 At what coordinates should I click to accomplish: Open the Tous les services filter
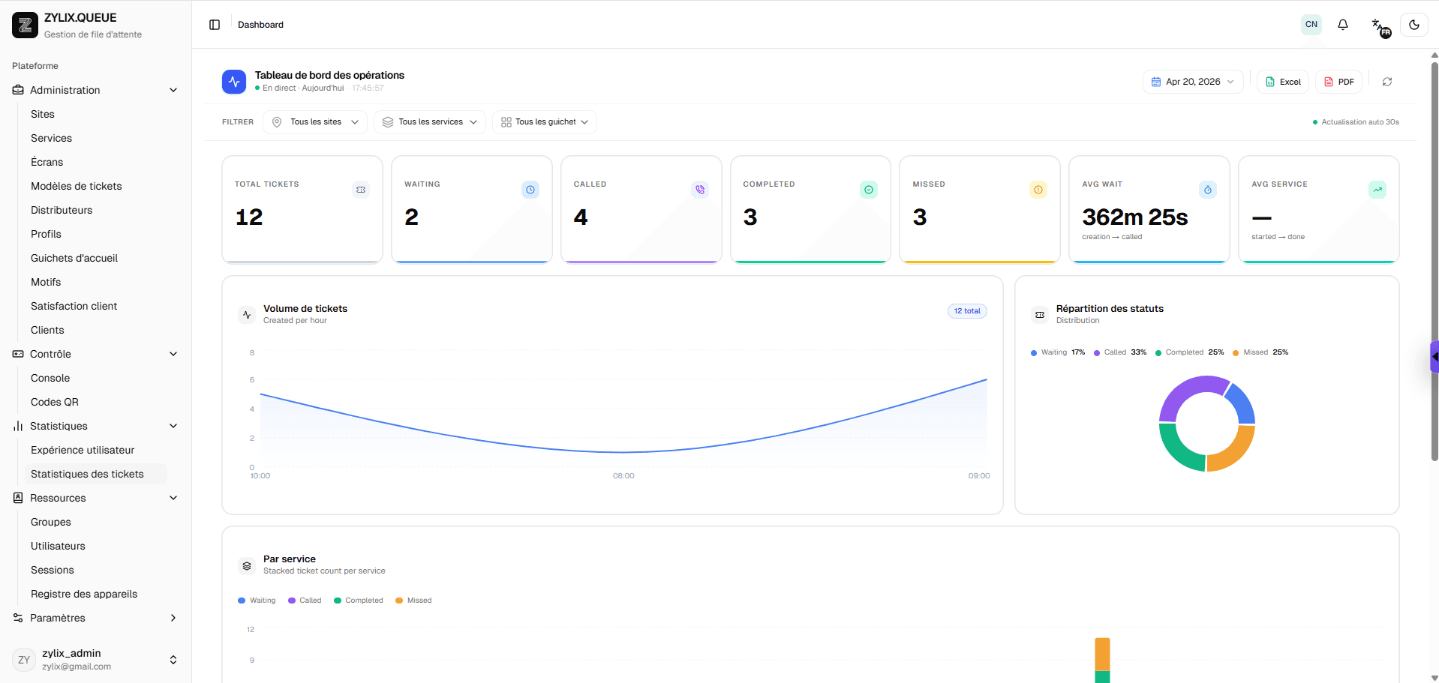430,122
